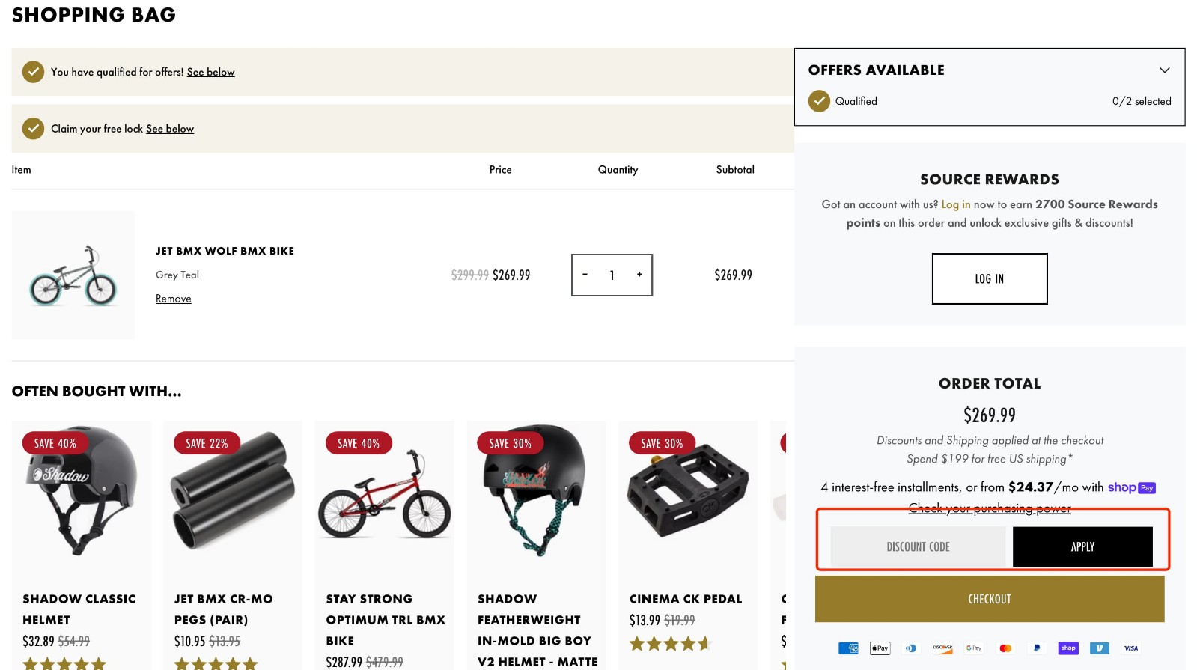Click checkmark beside "You have qualified for offers"
Screen dimensions: 1197x670
tap(33, 72)
